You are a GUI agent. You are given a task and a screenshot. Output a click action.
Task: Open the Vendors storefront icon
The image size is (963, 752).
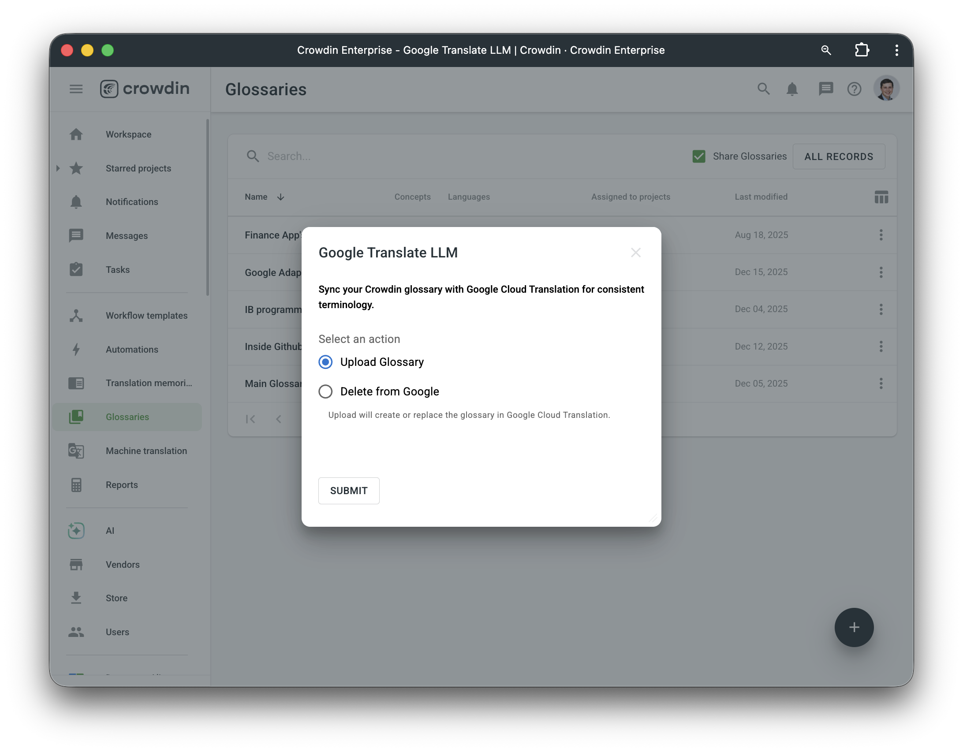click(x=76, y=565)
